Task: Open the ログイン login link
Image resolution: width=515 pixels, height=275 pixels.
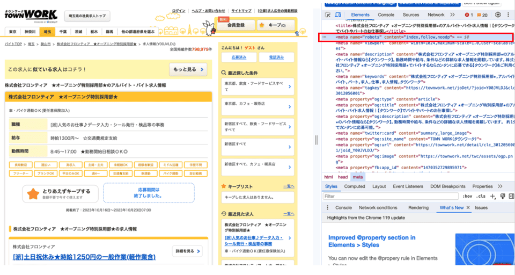Action: [179, 11]
